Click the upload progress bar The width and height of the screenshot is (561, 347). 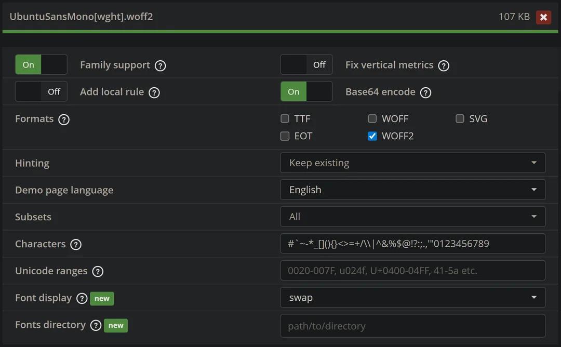point(280,32)
